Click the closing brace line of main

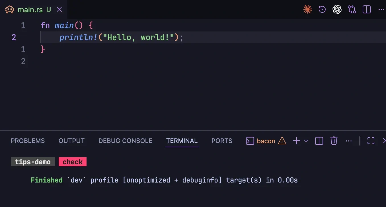[x=43, y=49]
